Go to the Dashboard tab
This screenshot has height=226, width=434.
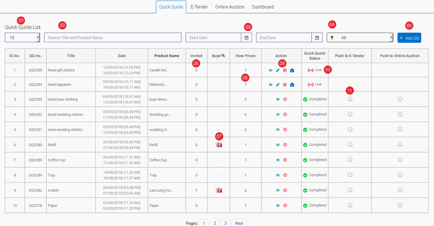263,7
